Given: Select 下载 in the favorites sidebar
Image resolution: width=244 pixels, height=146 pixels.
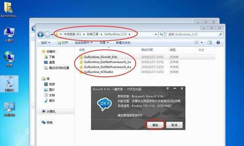Looking at the screenshot, I should coord(50,57).
